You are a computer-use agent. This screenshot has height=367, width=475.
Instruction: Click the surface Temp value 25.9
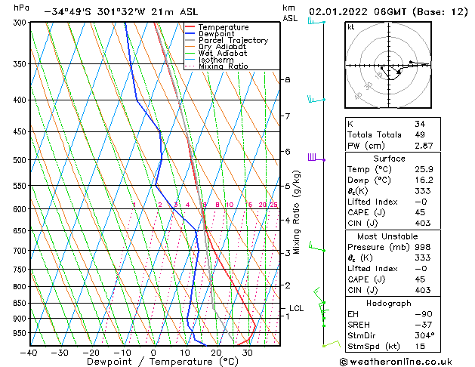[424, 169]
